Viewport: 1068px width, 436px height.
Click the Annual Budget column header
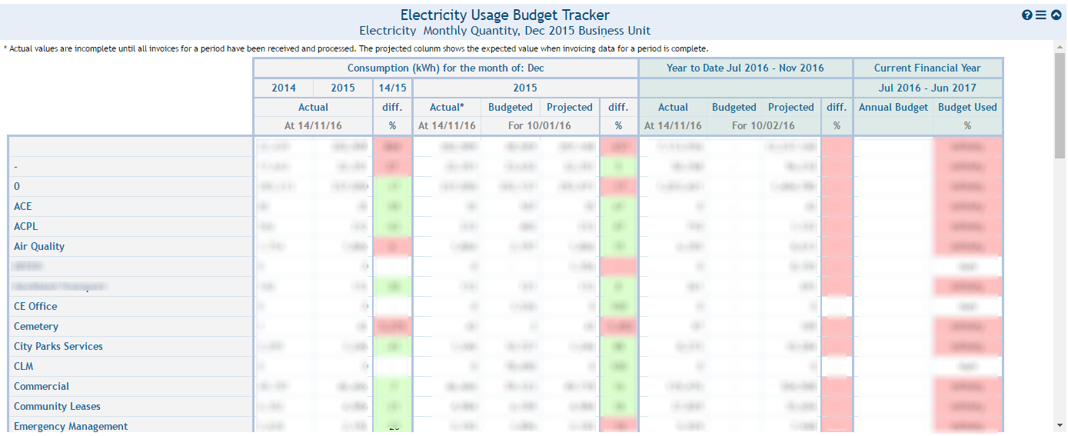[x=893, y=107]
